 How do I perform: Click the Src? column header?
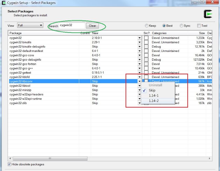147,33
